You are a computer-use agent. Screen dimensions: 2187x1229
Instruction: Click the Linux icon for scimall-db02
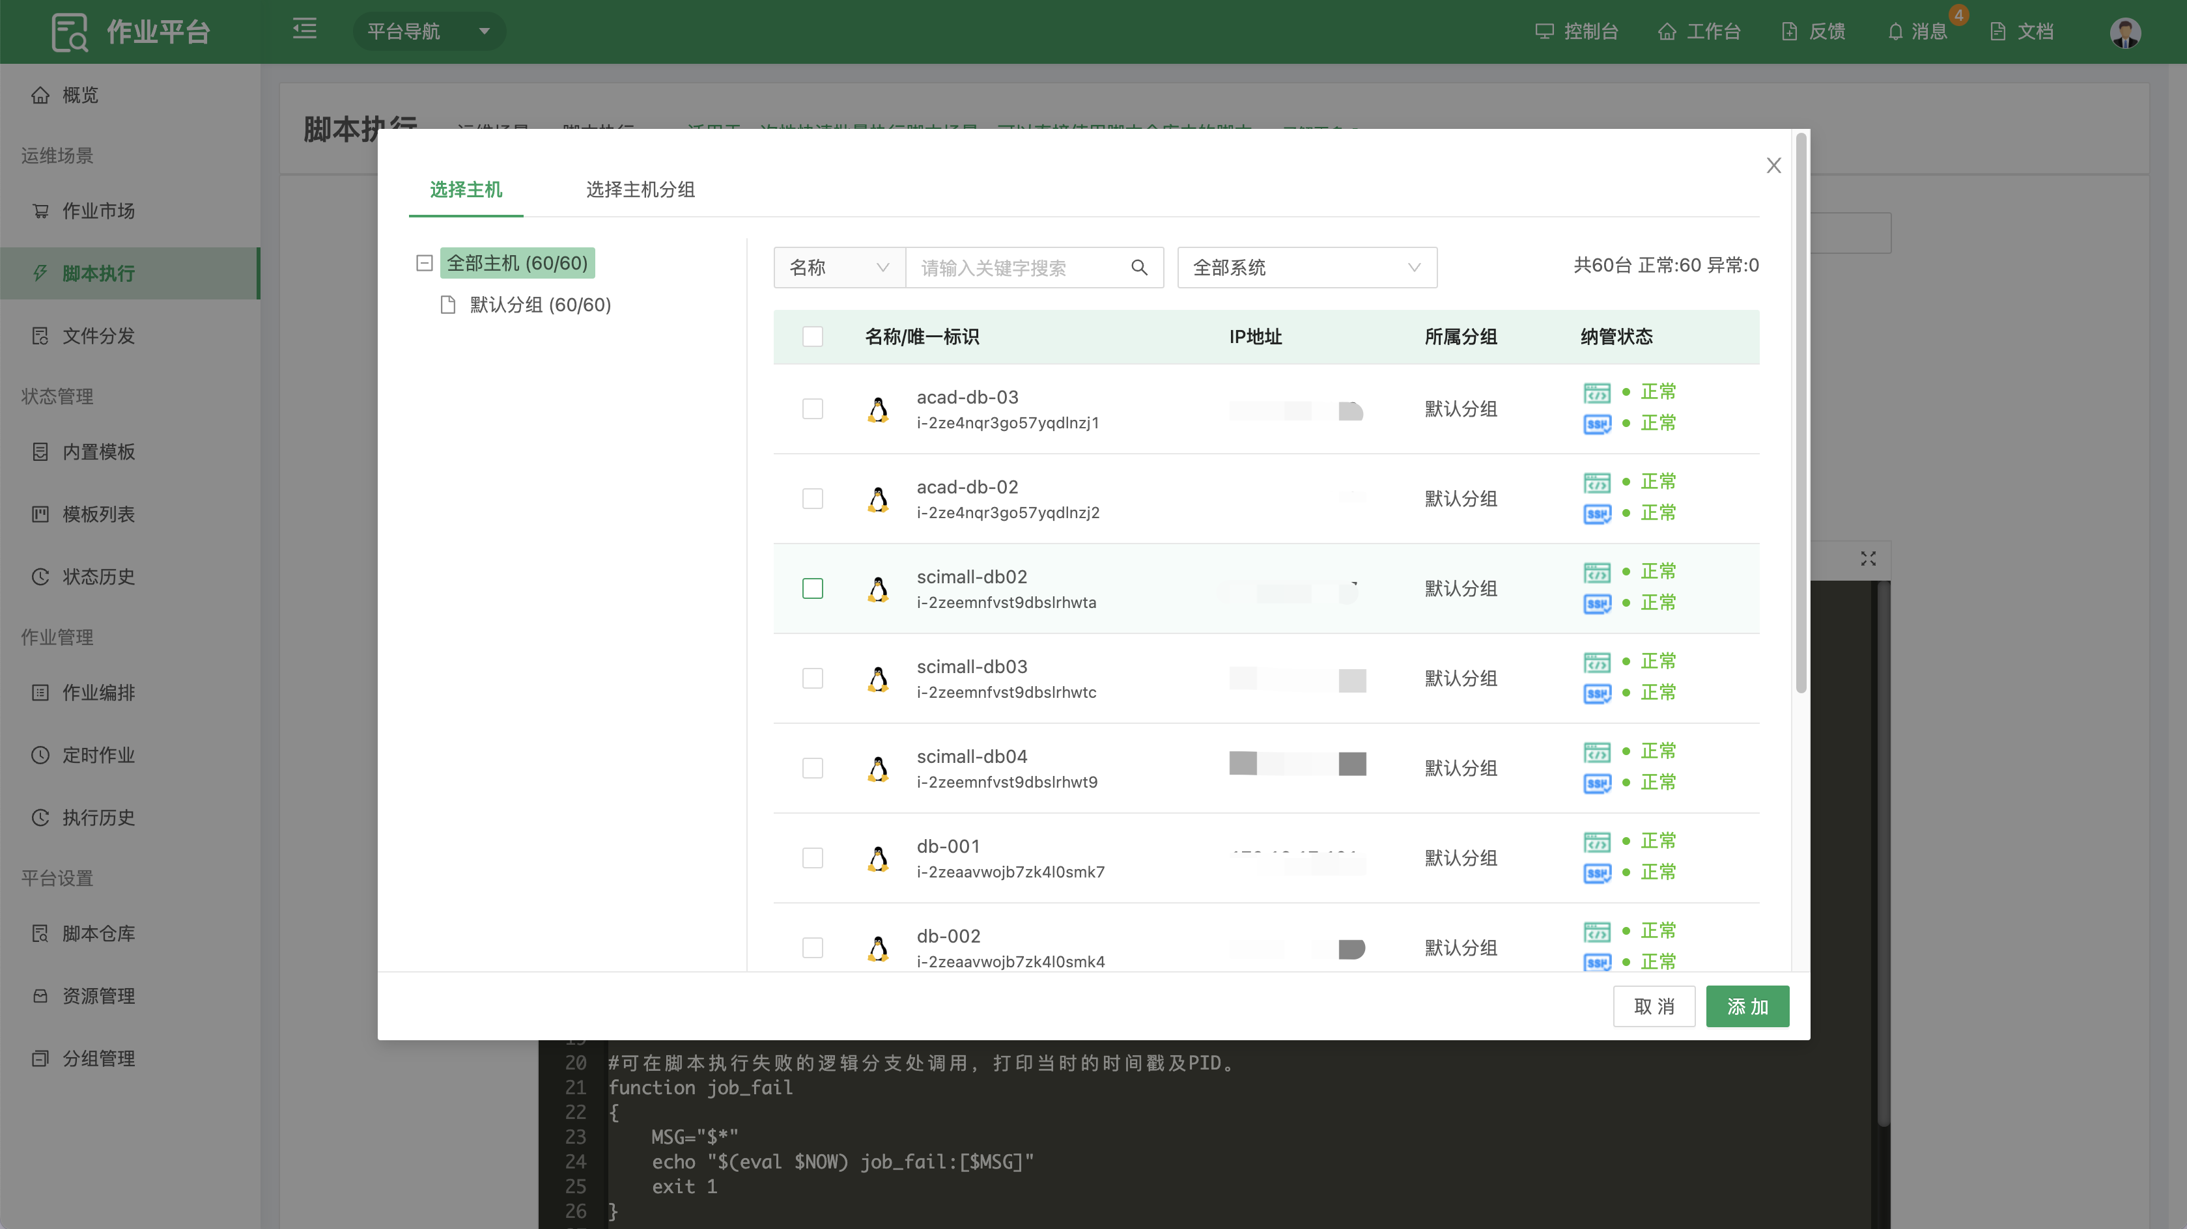[879, 589]
